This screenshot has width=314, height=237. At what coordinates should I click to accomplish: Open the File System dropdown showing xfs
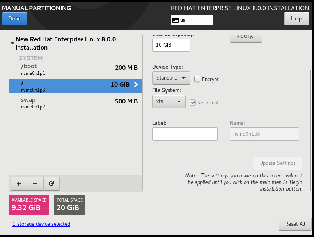click(169, 101)
